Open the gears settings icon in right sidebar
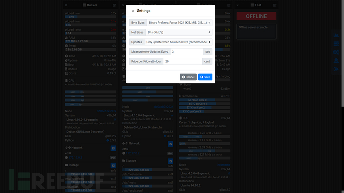 [x=336, y=52]
